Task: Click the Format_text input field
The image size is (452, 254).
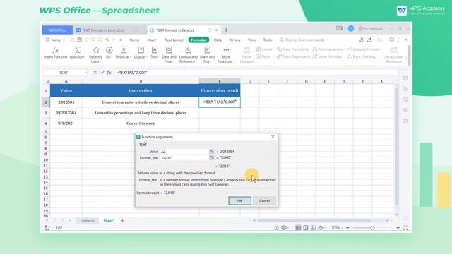Action: click(184, 157)
